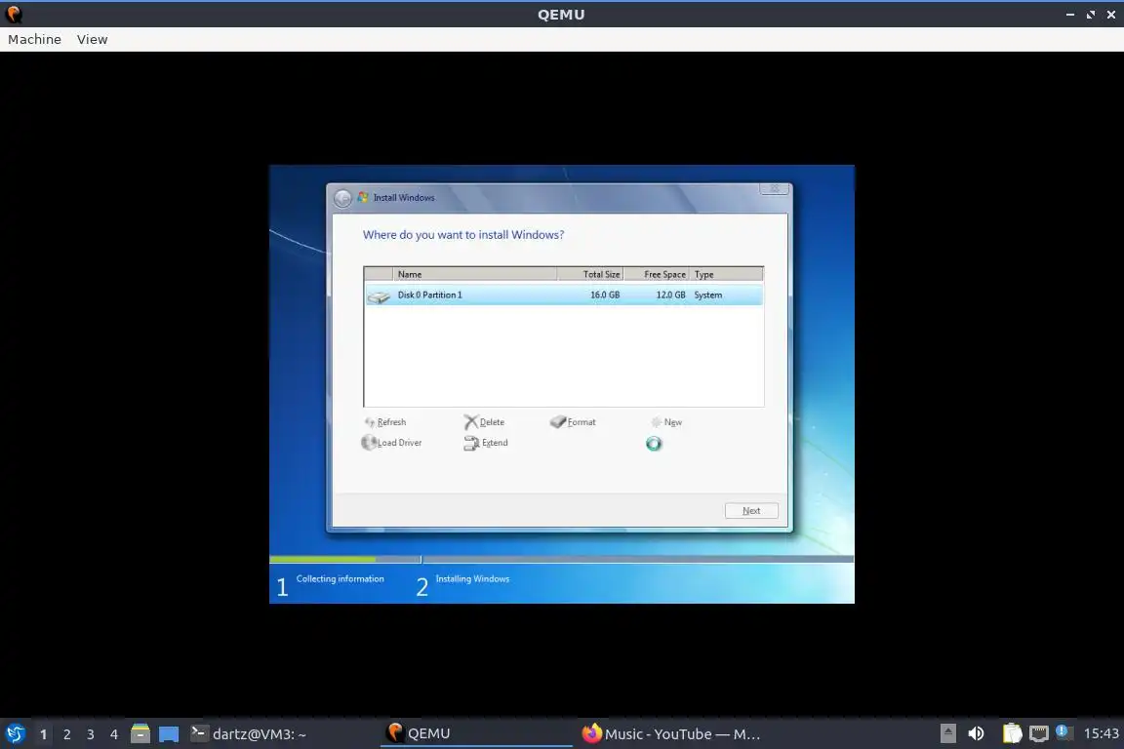Image resolution: width=1124 pixels, height=749 pixels.
Task: Click the 16.0 GB total size cell
Action: [x=604, y=295]
